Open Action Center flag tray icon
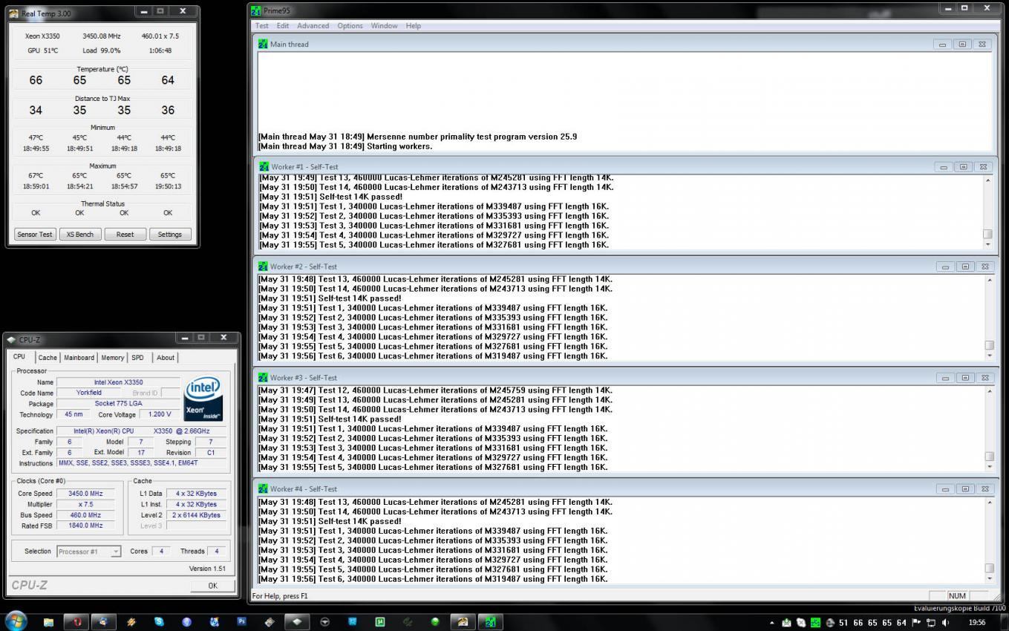Image resolution: width=1009 pixels, height=631 pixels. pyautogui.click(x=916, y=623)
